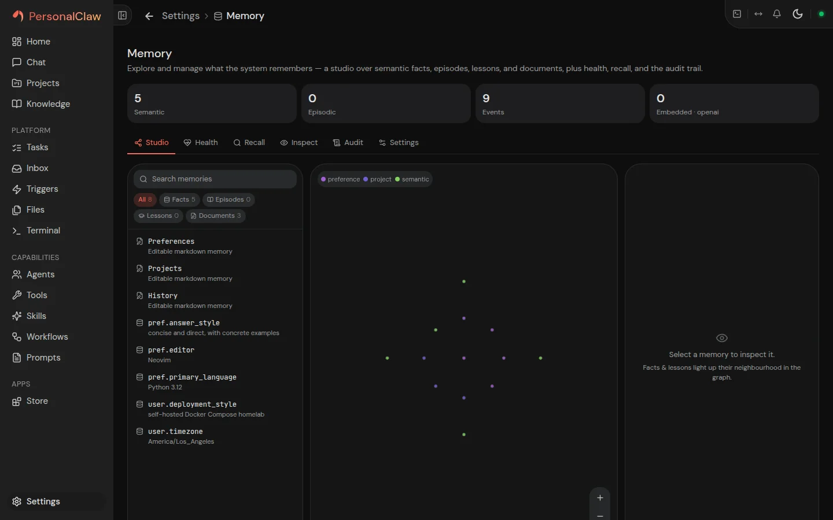Viewport: 833px width, 520px height.
Task: Open notifications bell icon
Action: 777,14
